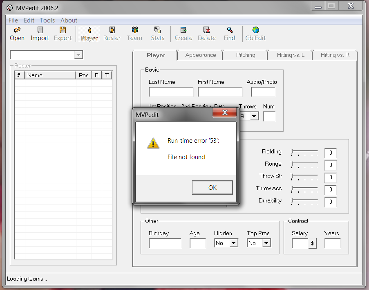This screenshot has height=290, width=369.
Task: Open the Edit menu
Action: point(29,20)
